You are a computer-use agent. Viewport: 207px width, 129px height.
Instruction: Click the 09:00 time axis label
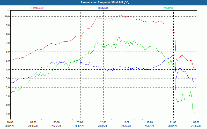[x=80, y=122]
